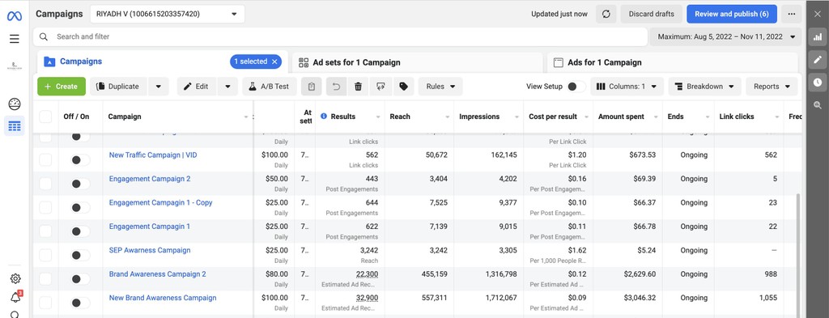Sort by Reach column header
Screen dimensions: 829x318
pyautogui.click(x=400, y=117)
